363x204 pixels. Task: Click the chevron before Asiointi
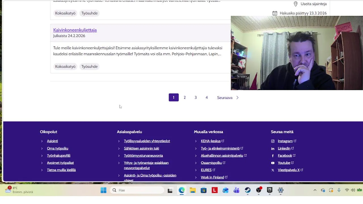(x=42, y=141)
